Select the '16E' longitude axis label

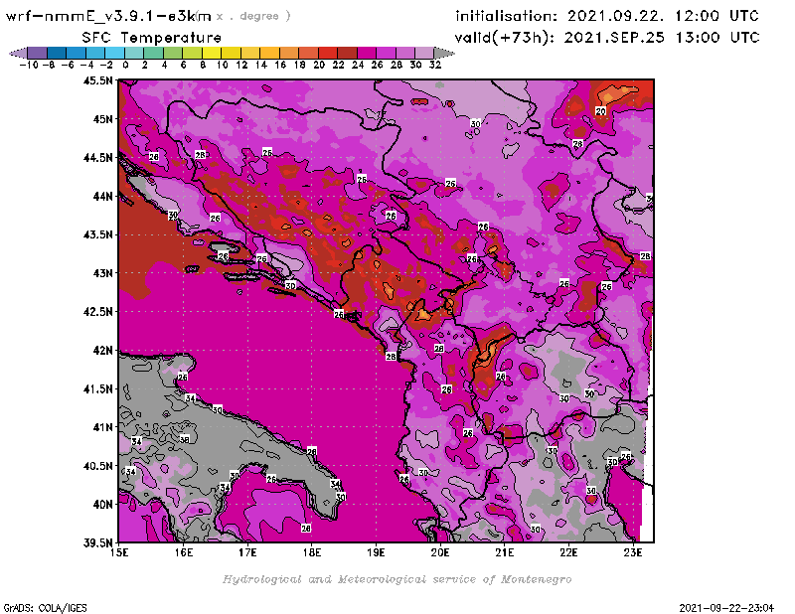tap(184, 552)
